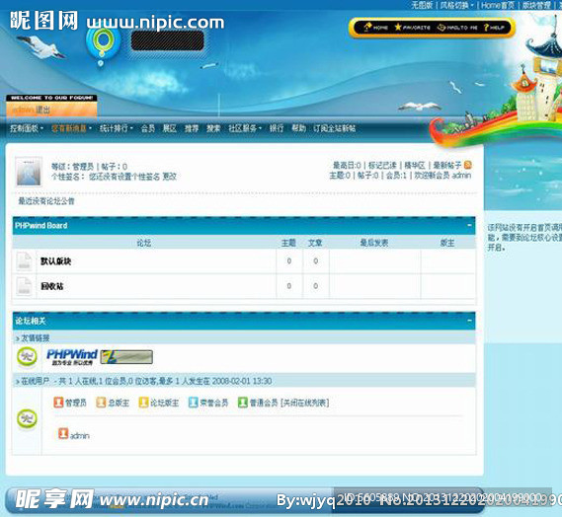This screenshot has height=517, width=562.
Task: Click the HOME icon in header bar
Action: pos(367,28)
